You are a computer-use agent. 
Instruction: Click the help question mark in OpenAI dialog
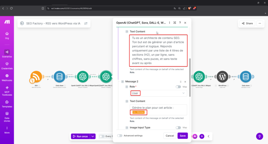(180, 23)
